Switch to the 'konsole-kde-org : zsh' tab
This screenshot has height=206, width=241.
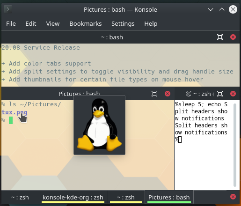[73, 198]
